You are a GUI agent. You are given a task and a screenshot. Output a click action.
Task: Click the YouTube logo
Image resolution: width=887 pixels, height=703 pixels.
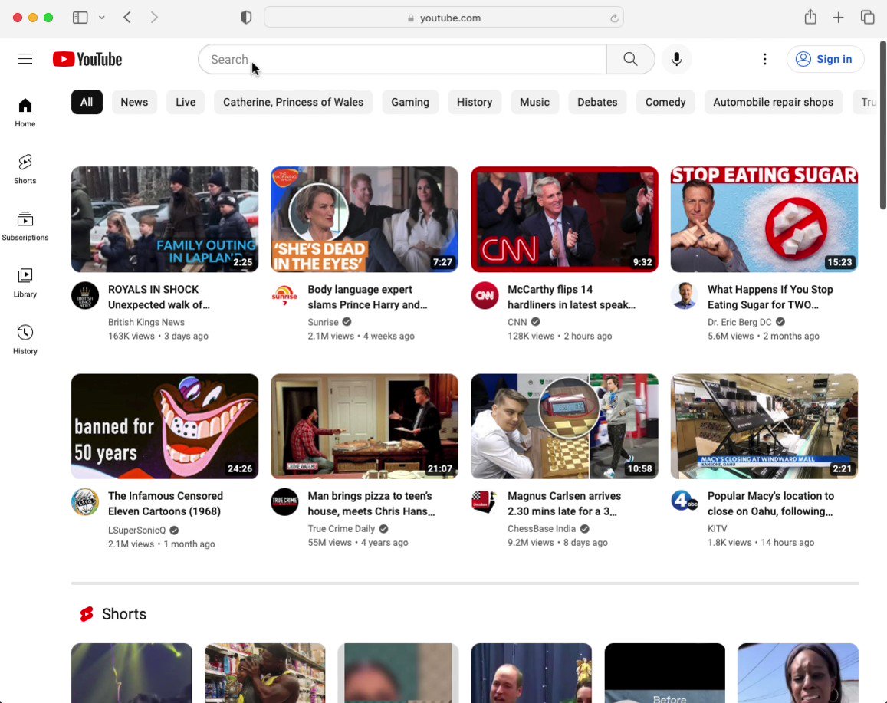[x=87, y=59]
